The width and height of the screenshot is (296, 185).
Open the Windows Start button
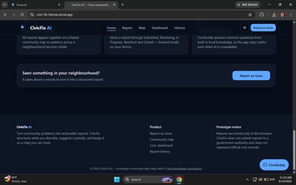[x=117, y=179]
